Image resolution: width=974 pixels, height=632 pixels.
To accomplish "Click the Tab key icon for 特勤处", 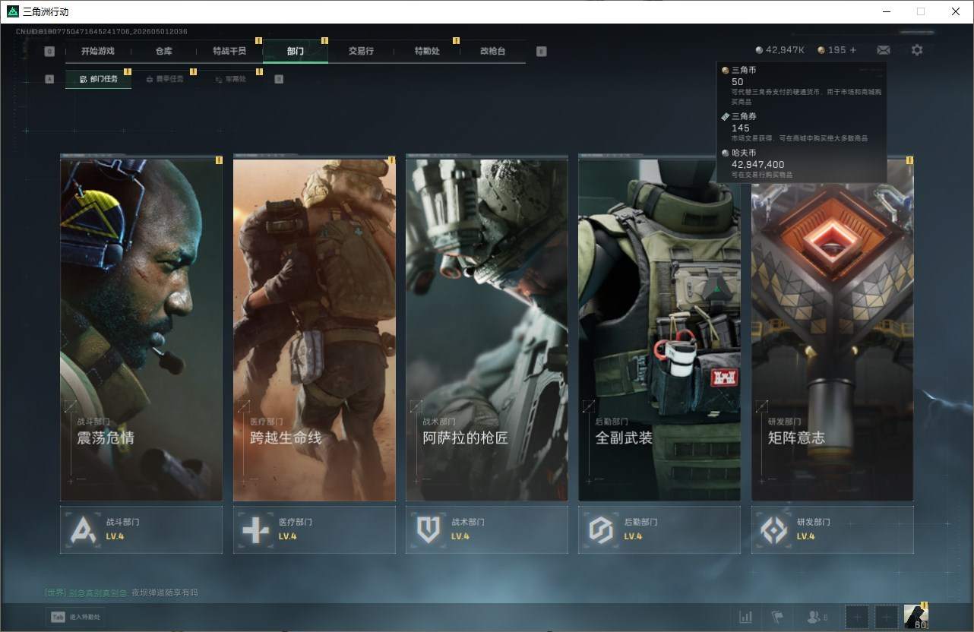I will point(58,617).
